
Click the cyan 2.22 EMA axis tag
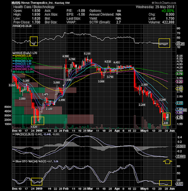179,103
